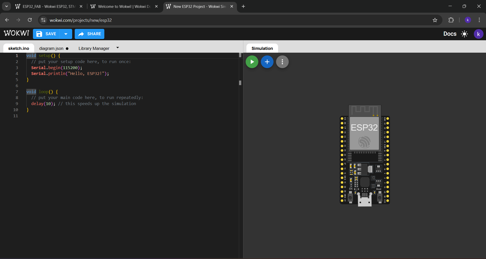The image size is (486, 259).
Task: Bookmark this page with the star icon
Action: click(435, 20)
